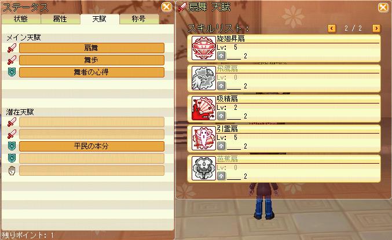This screenshot has width=392, height=240.
Task: Raise 飛鷹扇 level with up arrow
Action: pyautogui.click(x=221, y=86)
